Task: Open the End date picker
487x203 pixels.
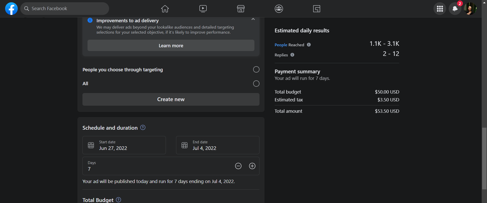Action: coord(218,145)
